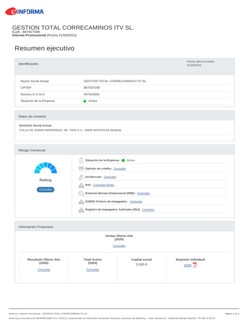Image resolution: width=248 pixels, height=331 pixels.
Task: Click Consultar under Total Activo
Action: pyautogui.click(x=93, y=270)
